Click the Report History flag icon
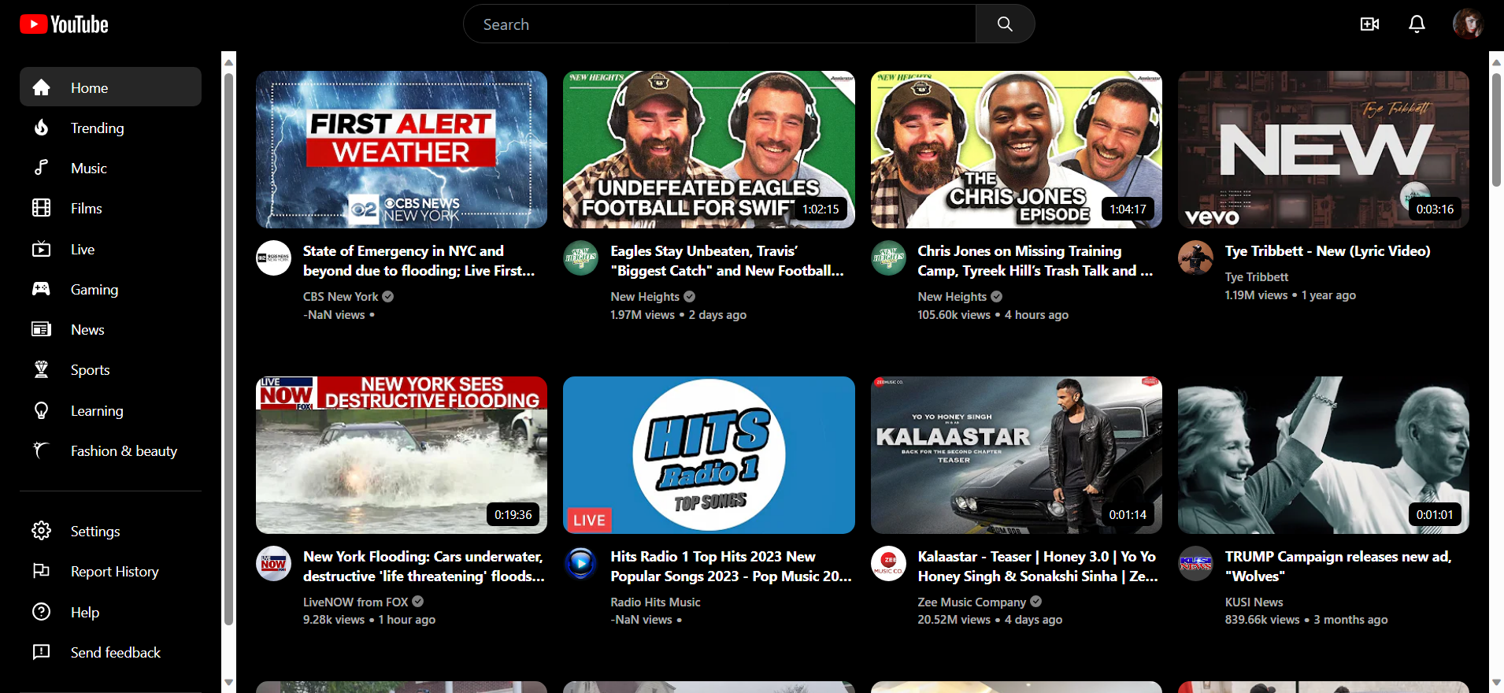 [x=41, y=571]
